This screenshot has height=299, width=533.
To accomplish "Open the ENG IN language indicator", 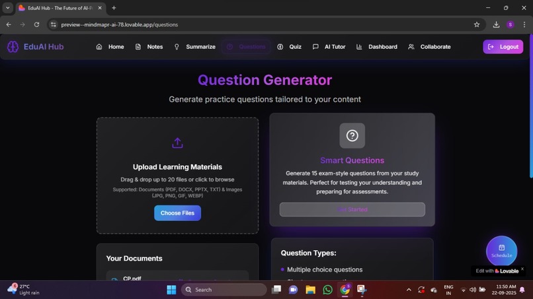I will [x=448, y=290].
